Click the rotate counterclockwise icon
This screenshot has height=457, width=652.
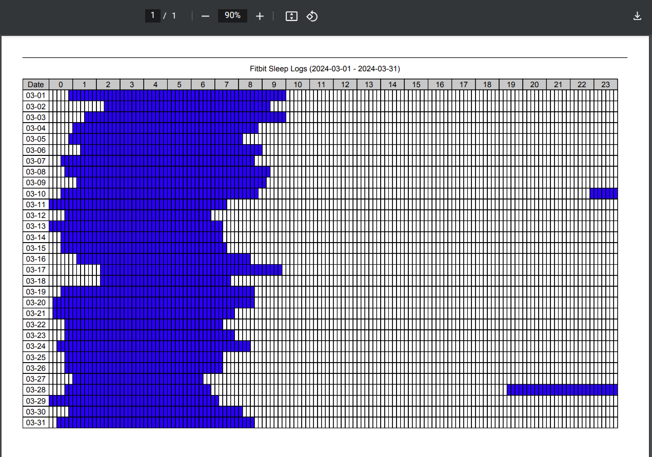312,16
